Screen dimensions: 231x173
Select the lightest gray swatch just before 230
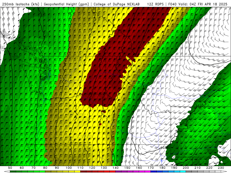218,171
